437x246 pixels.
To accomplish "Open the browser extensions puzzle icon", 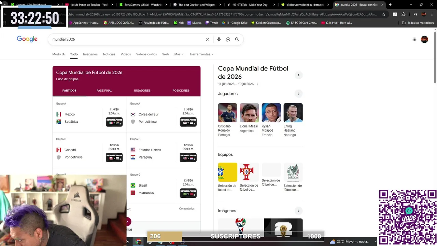I will (x=403, y=14).
